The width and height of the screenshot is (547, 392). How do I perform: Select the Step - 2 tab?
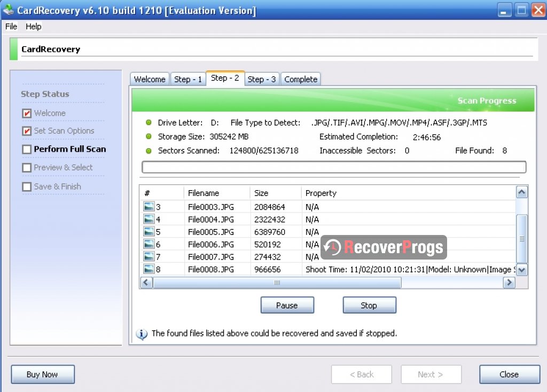[x=225, y=78]
